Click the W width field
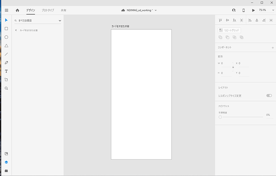The image size is (276, 176). coord(226,63)
